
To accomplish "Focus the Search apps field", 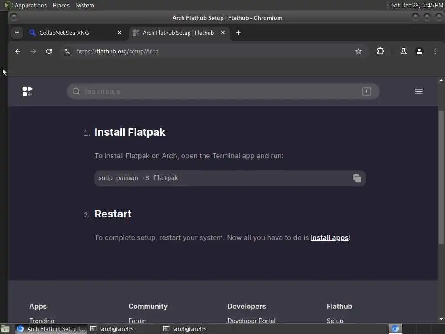I will pyautogui.click(x=223, y=91).
